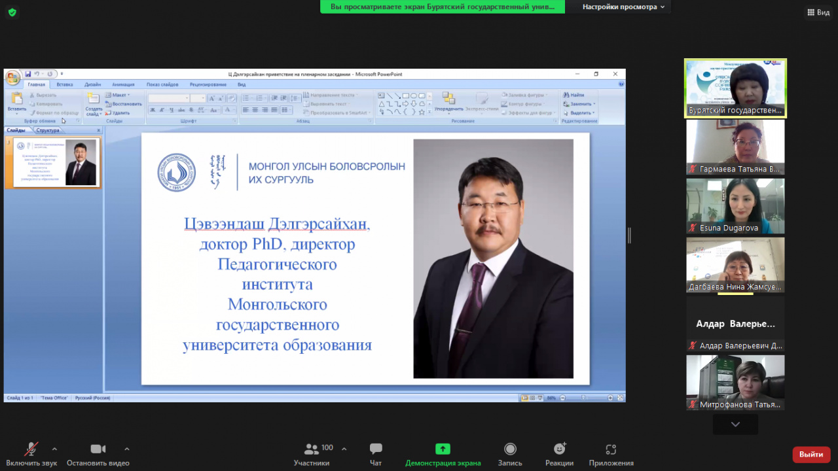Unmute the microphone

point(31,453)
